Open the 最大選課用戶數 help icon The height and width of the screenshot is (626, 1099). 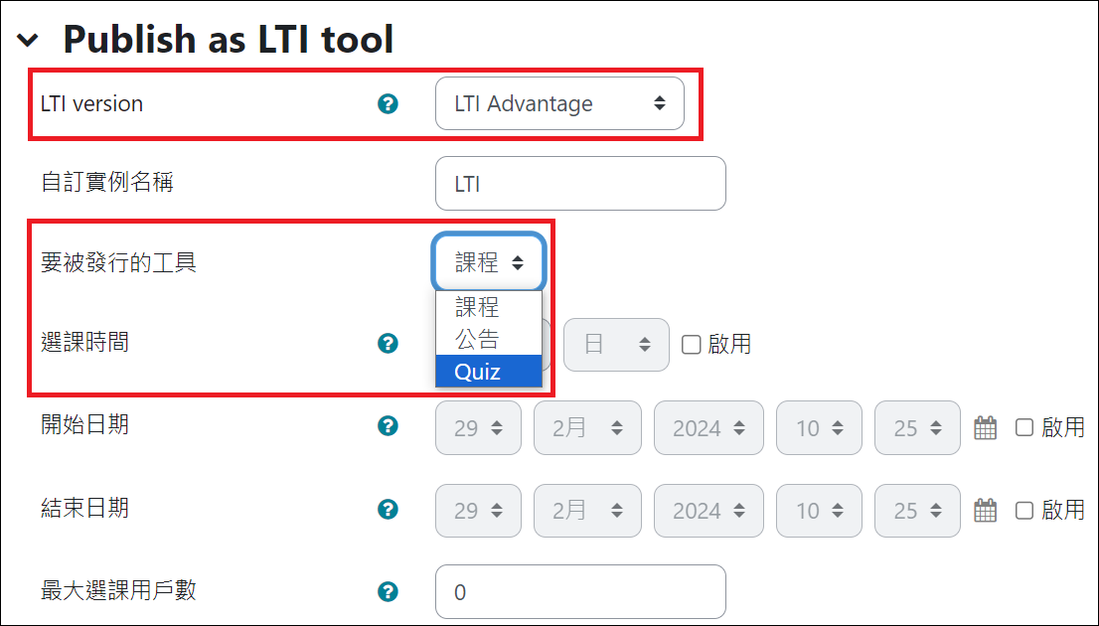coord(389,590)
